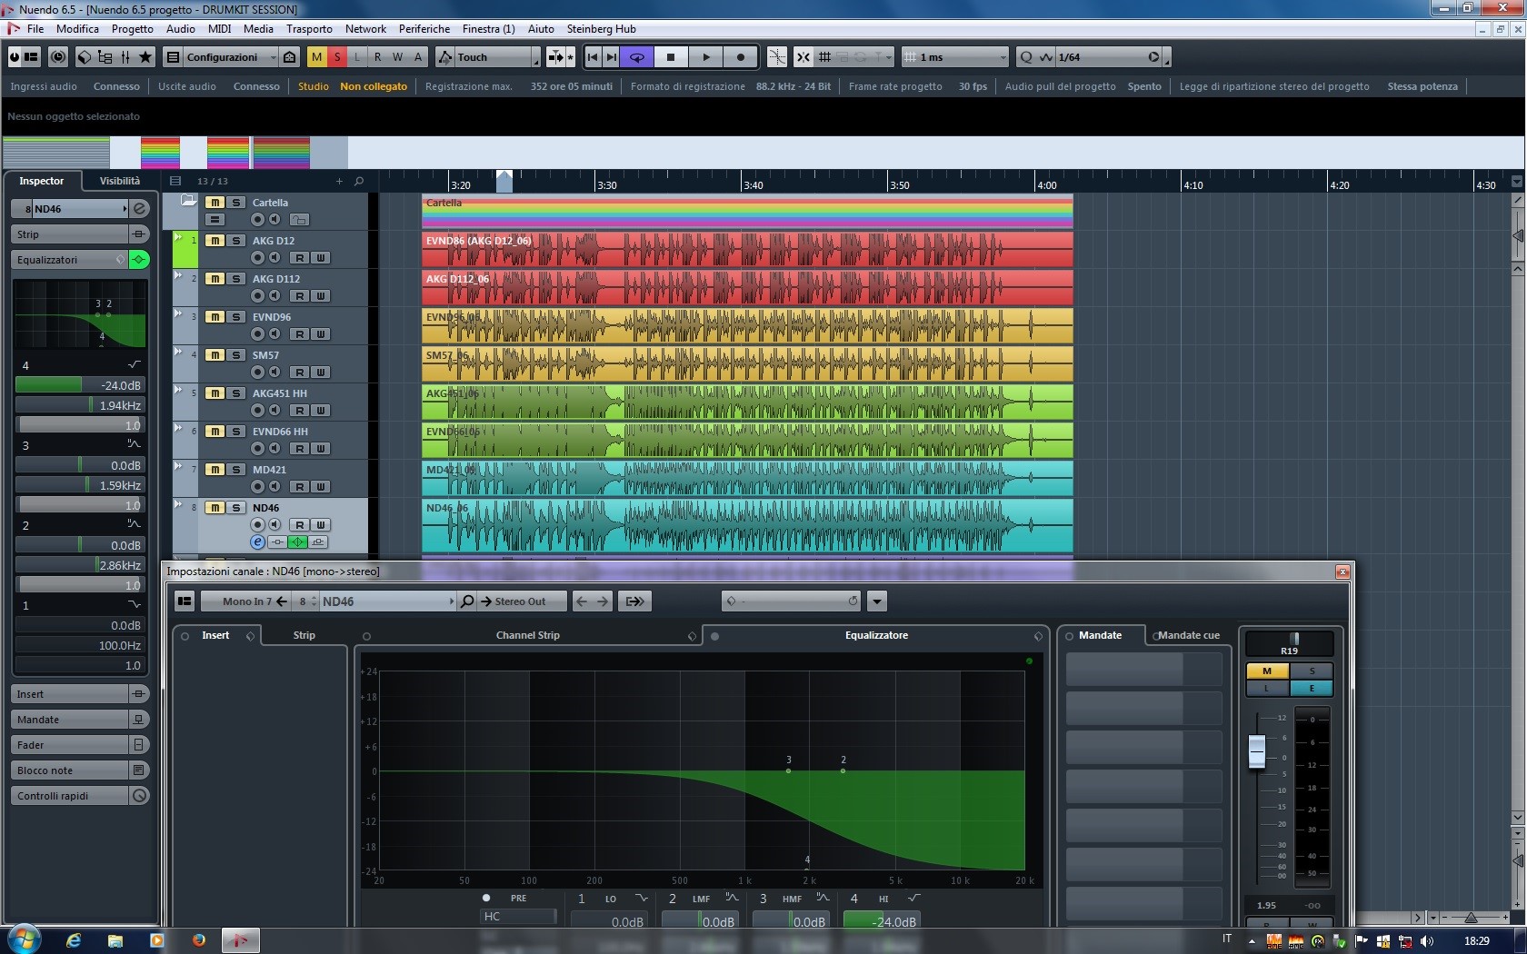Image resolution: width=1527 pixels, height=954 pixels.
Task: Click the track search magnifier icon
Action: [x=359, y=181]
